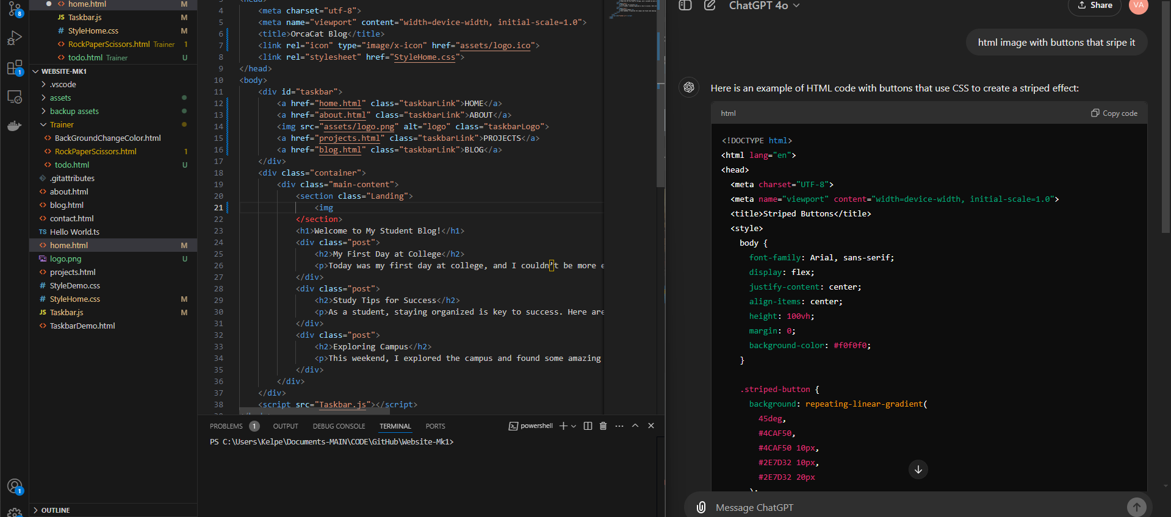The height and width of the screenshot is (517, 1171).
Task: Select Taskbar.js in open editors
Action: 113,18
